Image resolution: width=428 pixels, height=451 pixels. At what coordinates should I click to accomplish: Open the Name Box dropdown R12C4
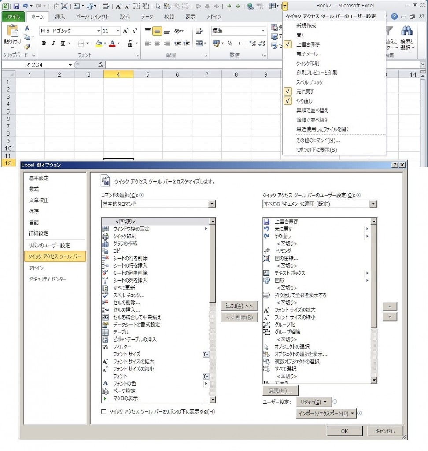70,65
